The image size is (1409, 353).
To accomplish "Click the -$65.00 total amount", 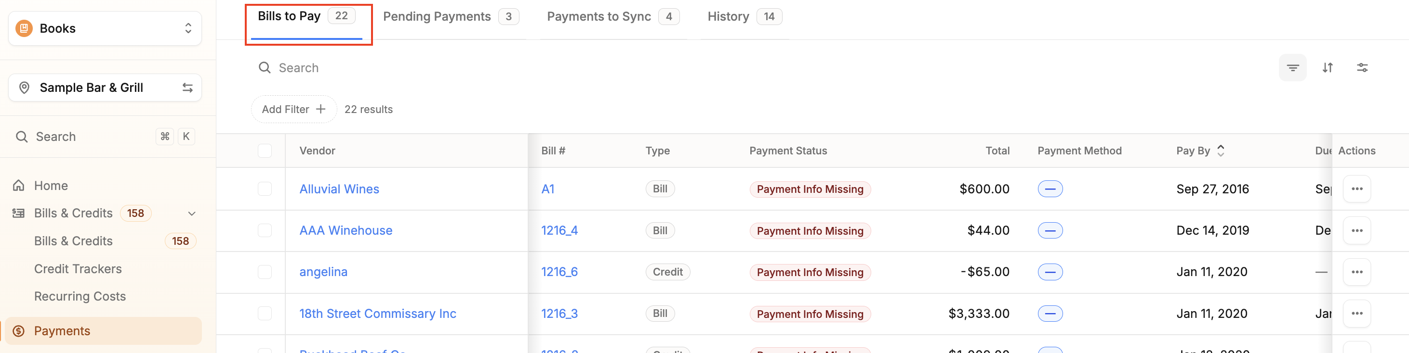I will [984, 272].
